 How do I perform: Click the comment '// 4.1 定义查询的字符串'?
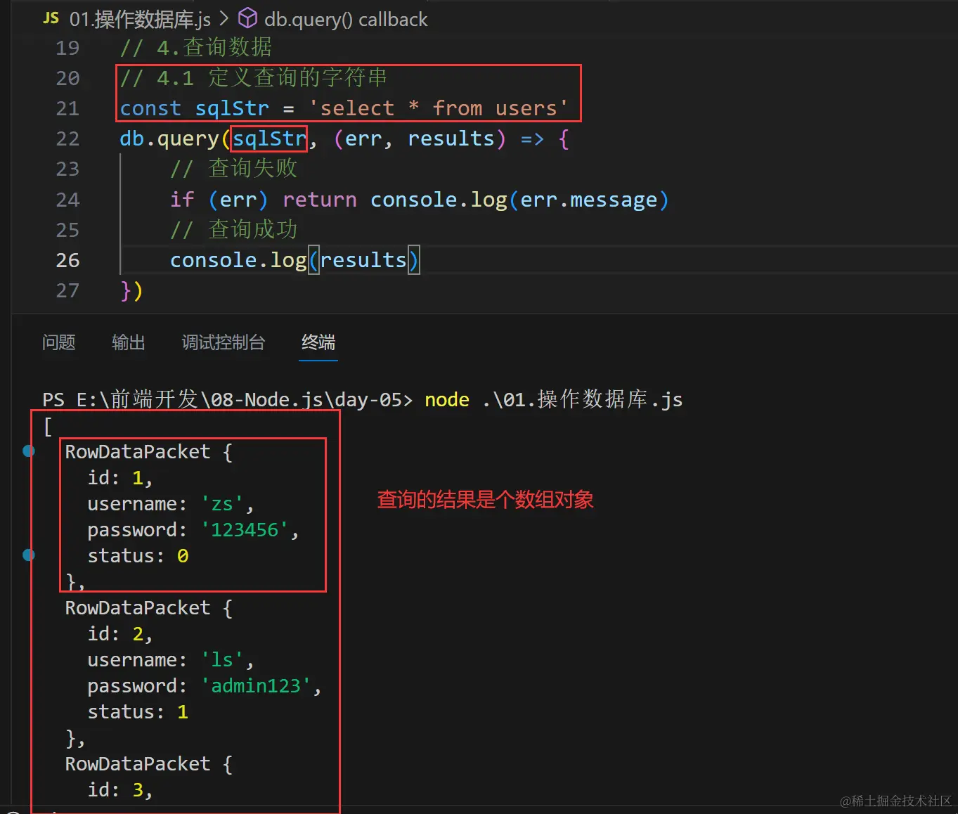(254, 77)
